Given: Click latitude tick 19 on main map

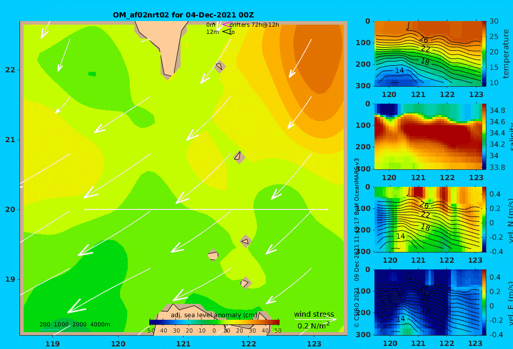Looking at the screenshot, I should click(x=10, y=279).
